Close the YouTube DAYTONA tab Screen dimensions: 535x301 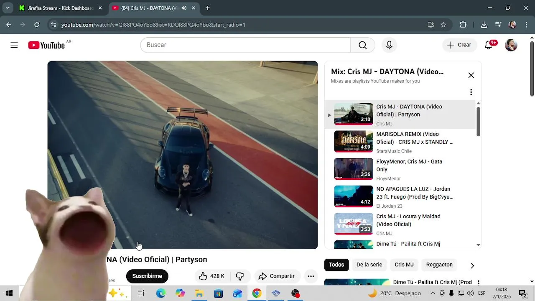pyautogui.click(x=193, y=8)
